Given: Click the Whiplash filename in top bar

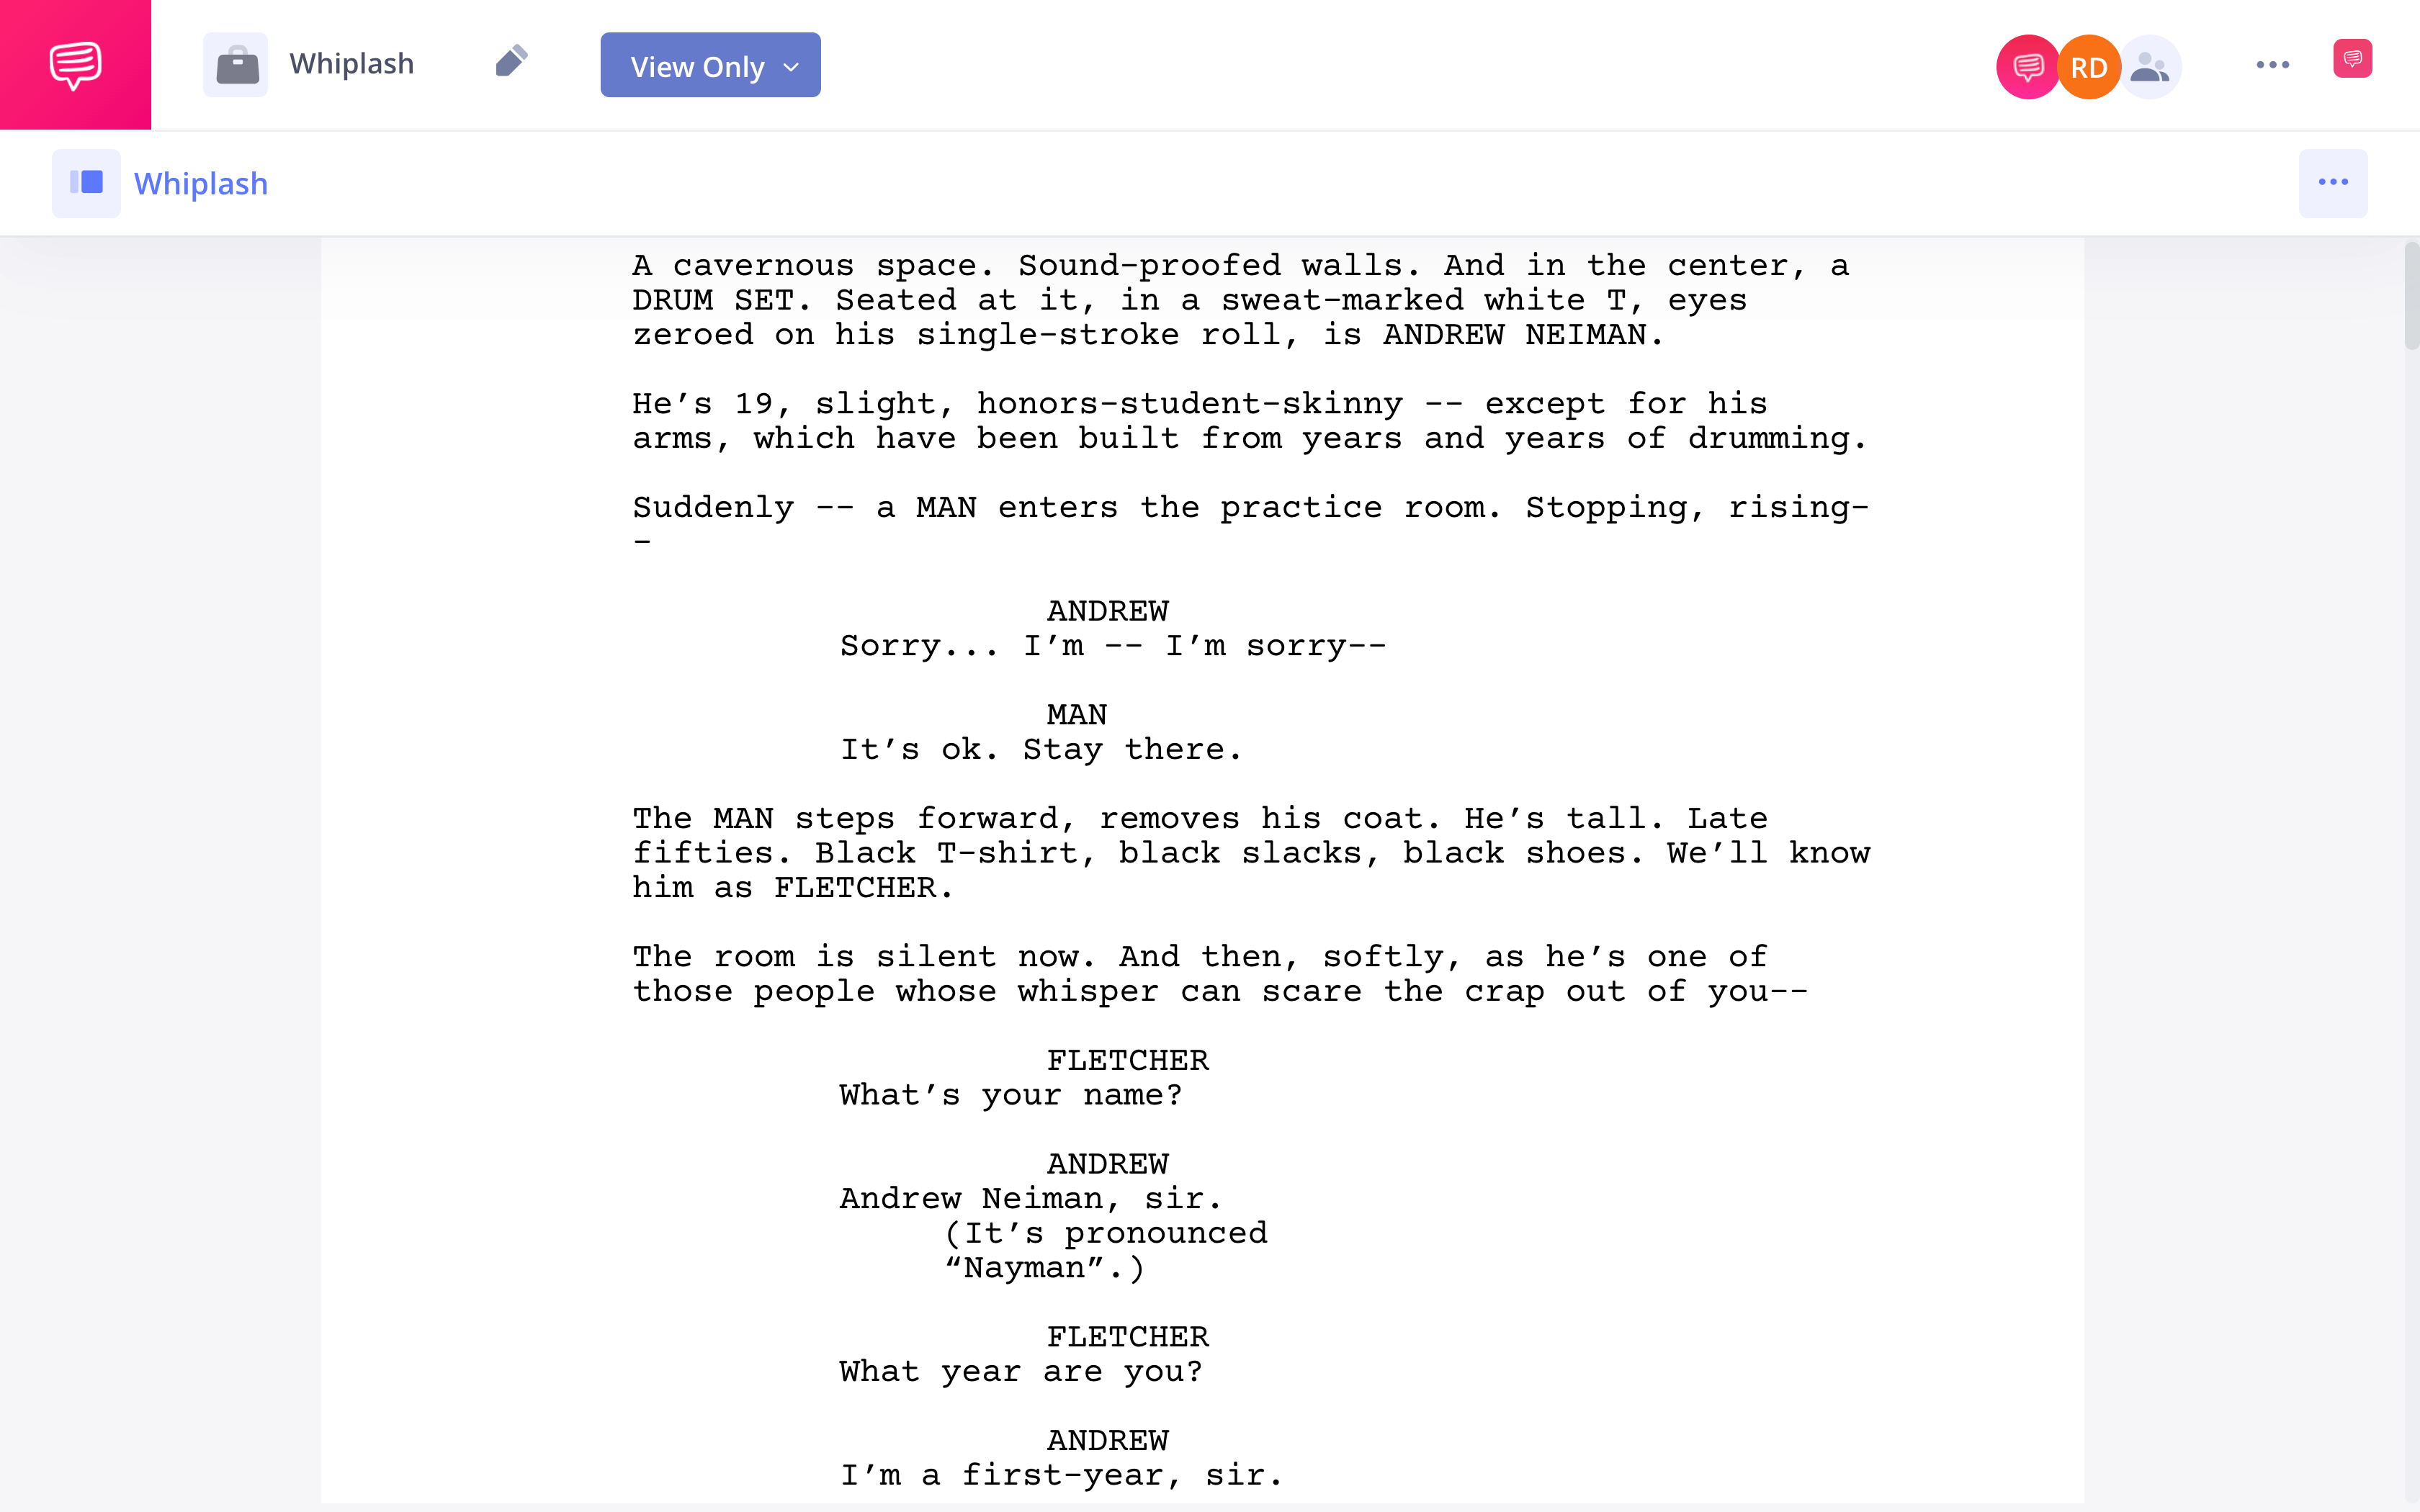Looking at the screenshot, I should (x=349, y=65).
